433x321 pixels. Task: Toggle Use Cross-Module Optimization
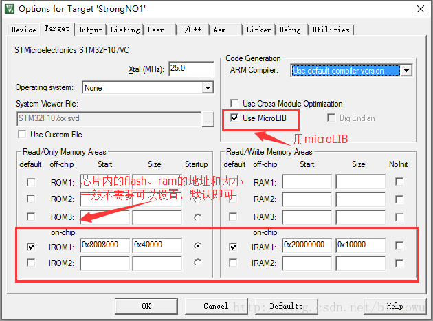(234, 104)
